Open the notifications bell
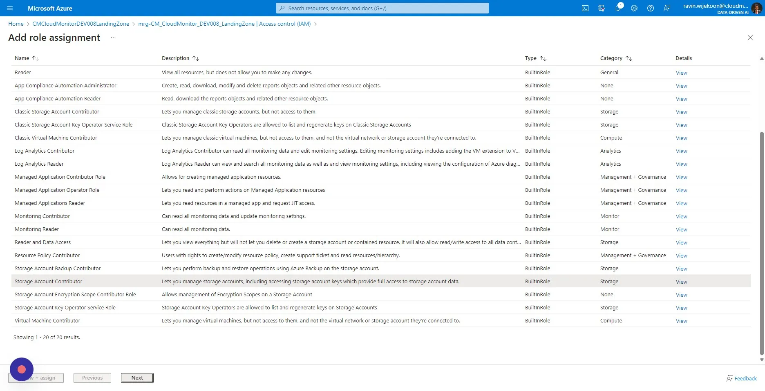This screenshot has width=765, height=391. (618, 8)
